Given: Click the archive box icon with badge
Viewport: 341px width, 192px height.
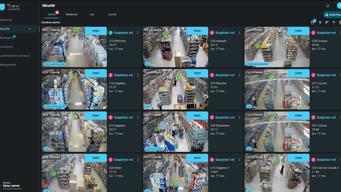Looking at the screenshot, I should click(312, 23).
